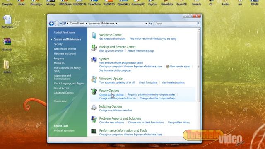Click the greyed Forward arrow button
This screenshot has height=149, width=265.
pyautogui.click(x=57, y=24)
